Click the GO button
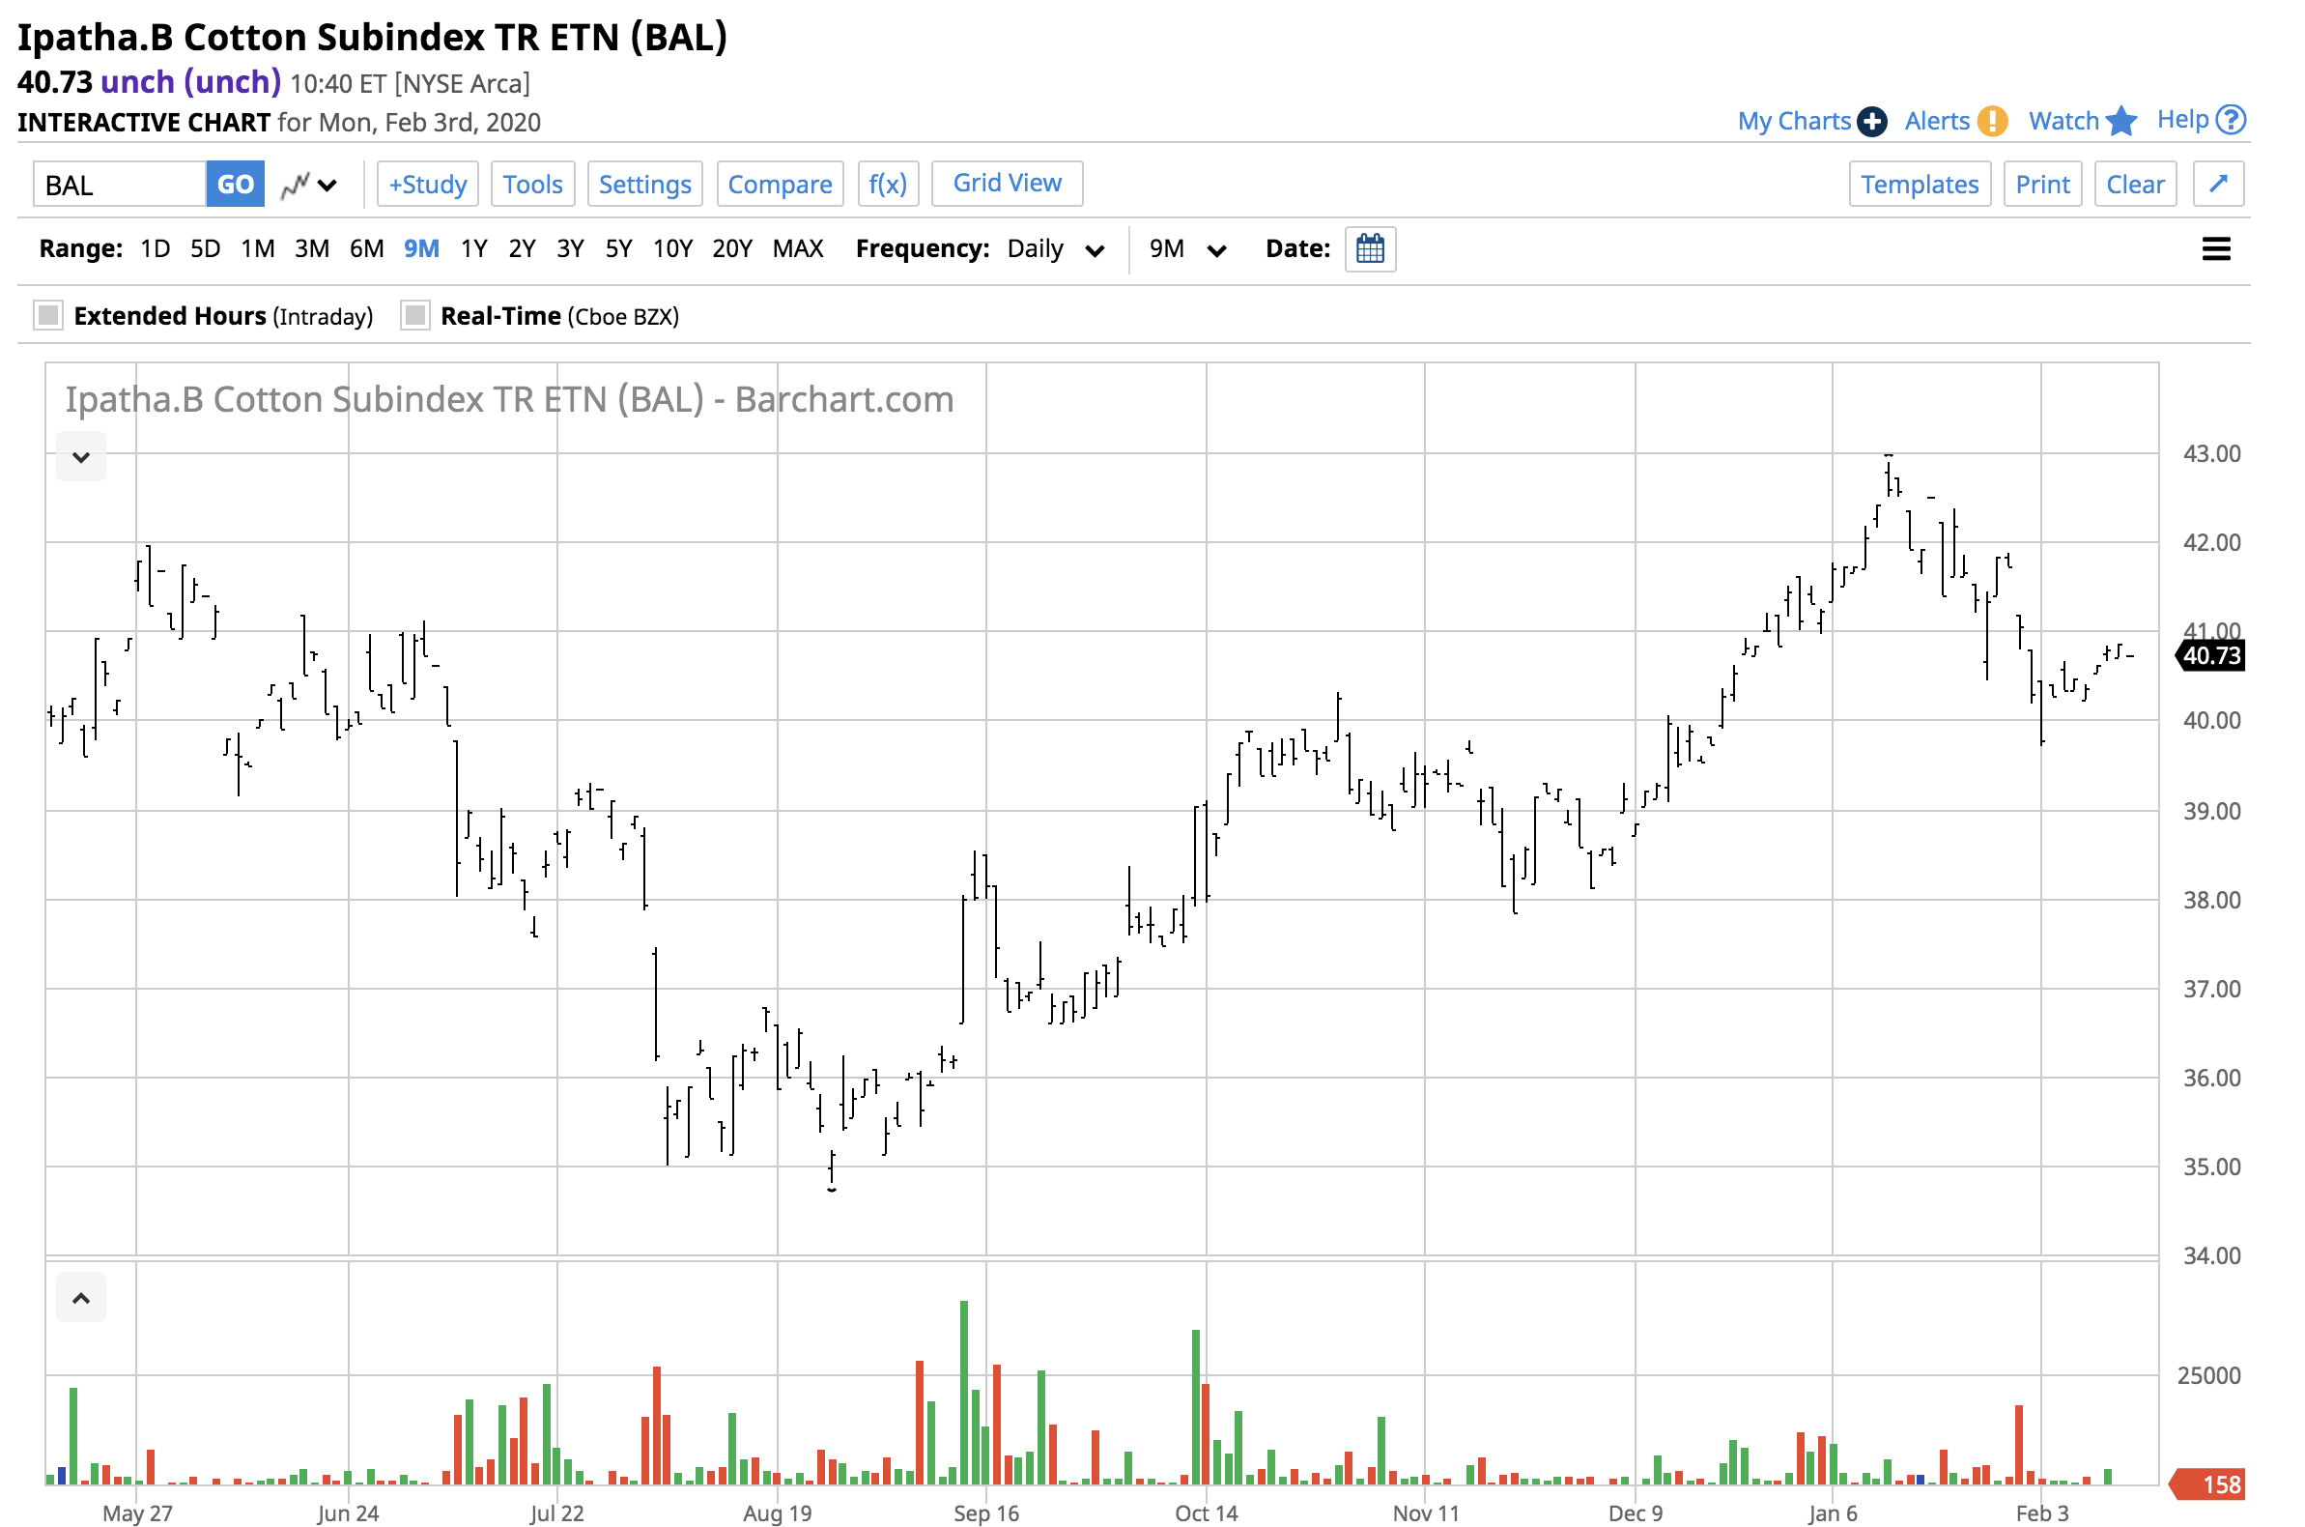The height and width of the screenshot is (1527, 2305). pos(235,184)
